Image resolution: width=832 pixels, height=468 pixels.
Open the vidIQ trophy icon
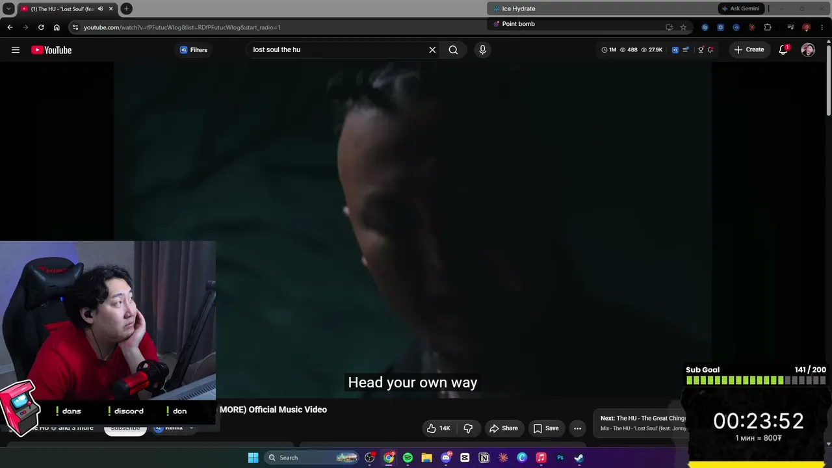click(x=701, y=50)
